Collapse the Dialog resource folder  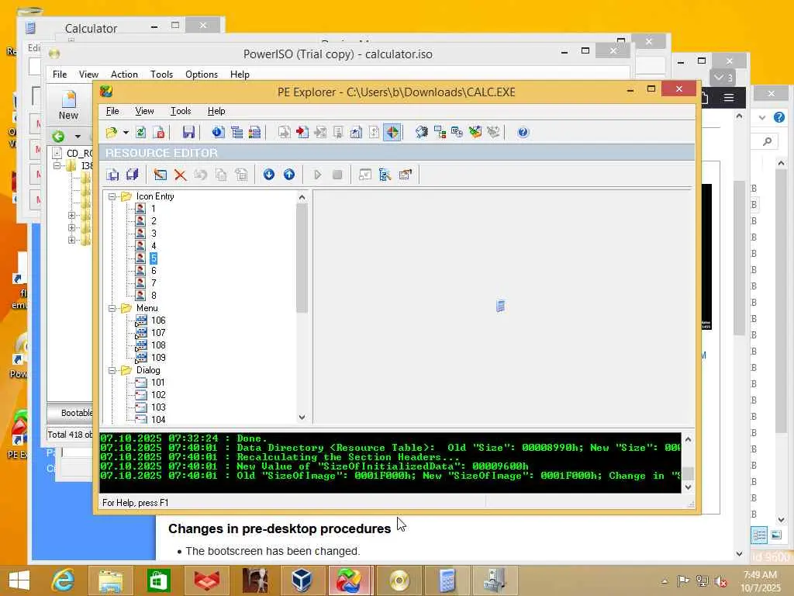point(112,370)
